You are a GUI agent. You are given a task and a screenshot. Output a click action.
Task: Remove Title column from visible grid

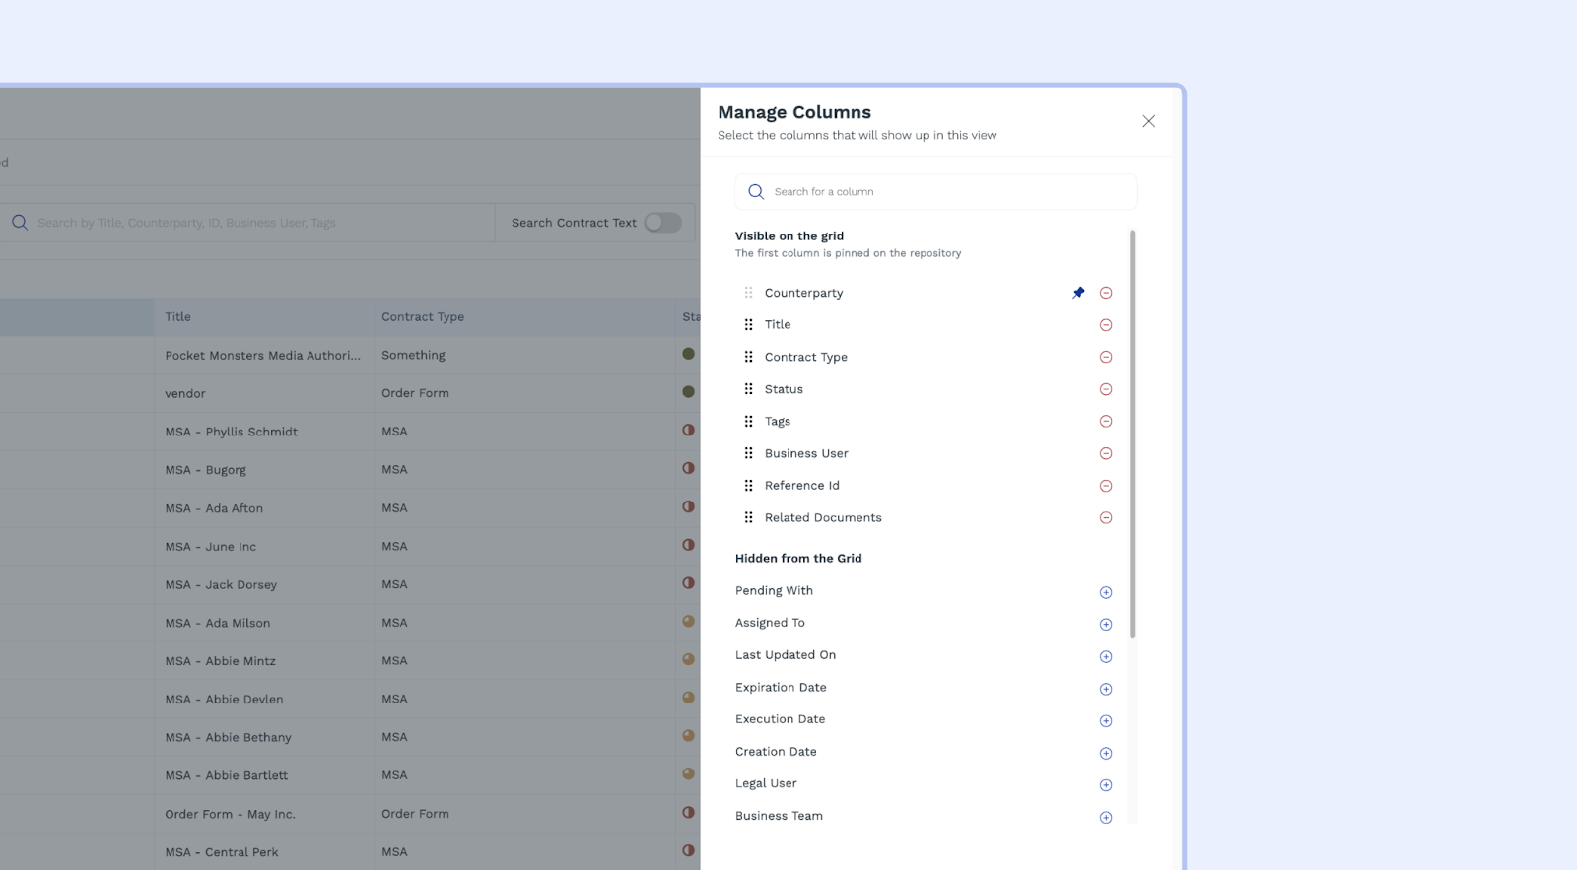tap(1106, 325)
